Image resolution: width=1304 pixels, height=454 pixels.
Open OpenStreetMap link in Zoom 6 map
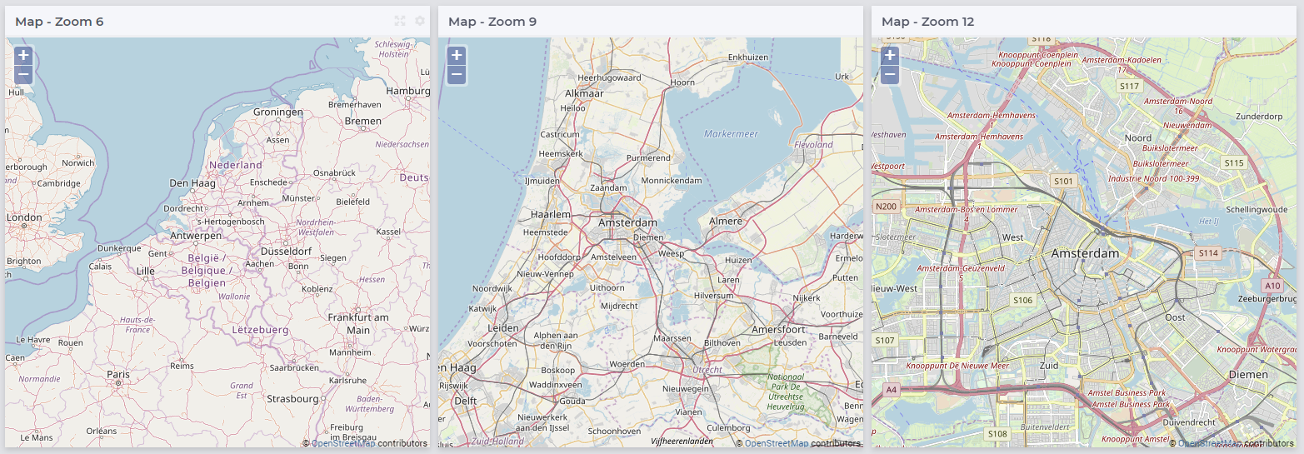click(343, 444)
